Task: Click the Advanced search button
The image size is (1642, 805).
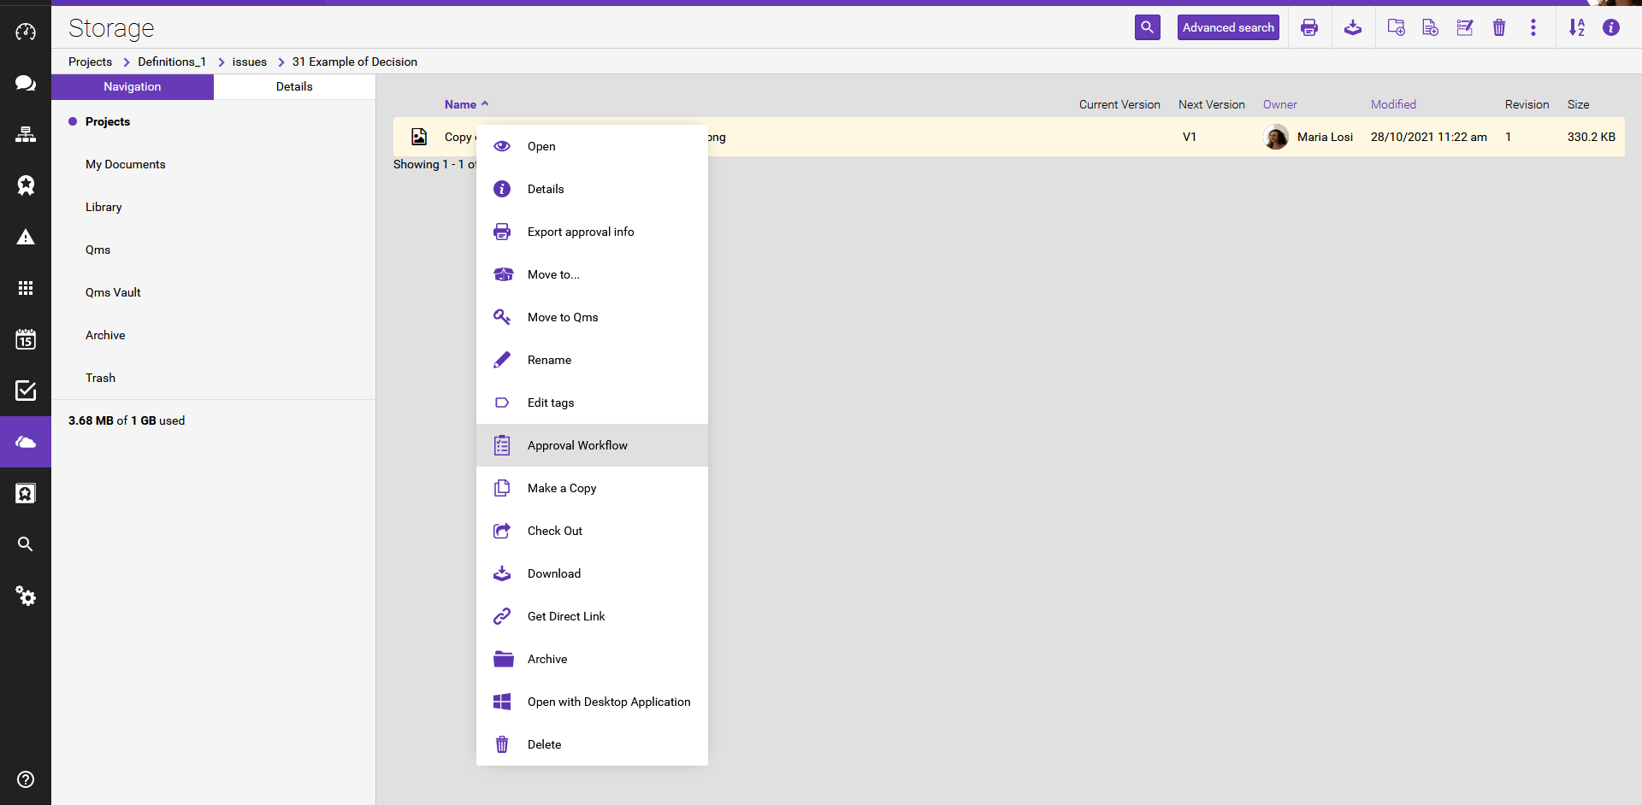Action: click(x=1227, y=27)
